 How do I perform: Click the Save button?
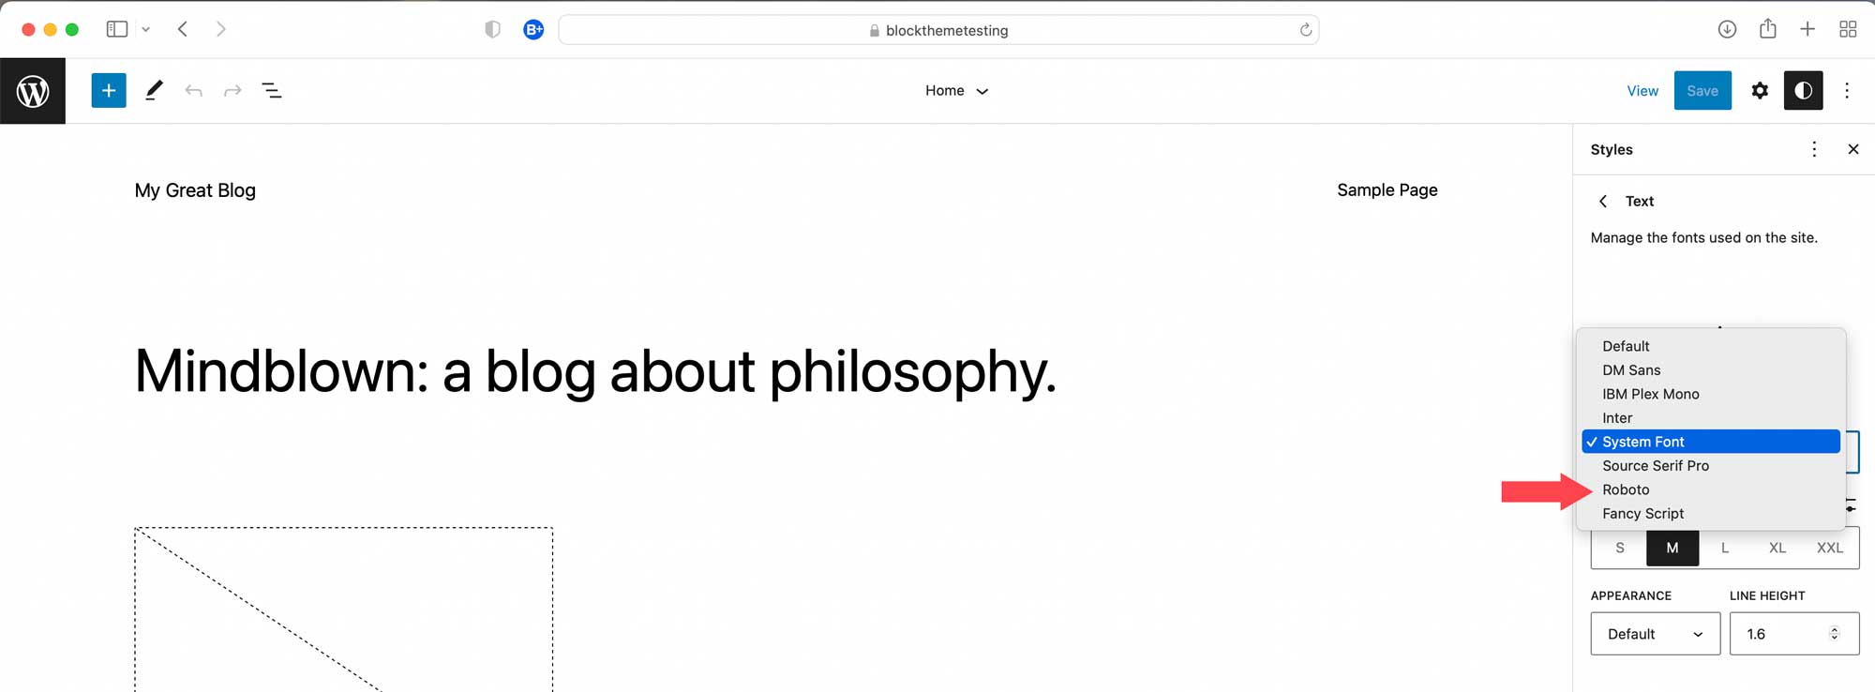(x=1702, y=90)
